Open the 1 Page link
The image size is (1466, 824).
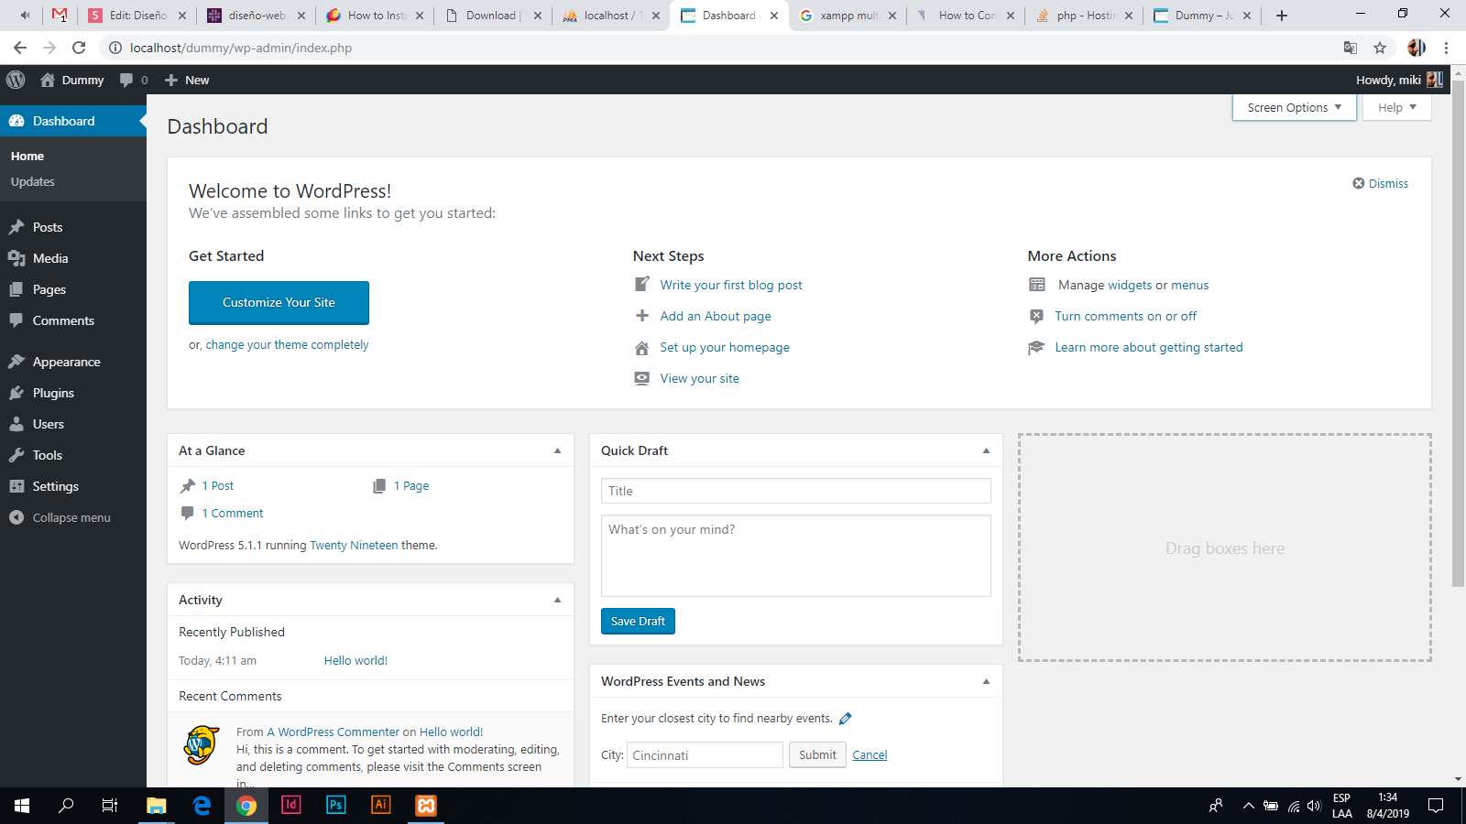pyautogui.click(x=411, y=486)
